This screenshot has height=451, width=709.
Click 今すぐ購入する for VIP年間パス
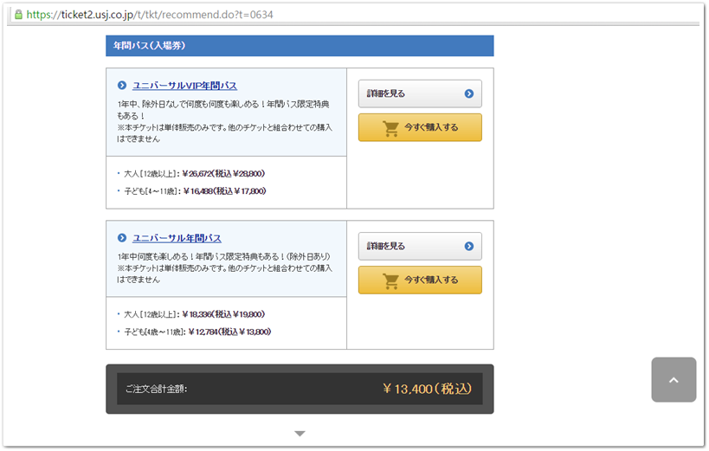(420, 127)
